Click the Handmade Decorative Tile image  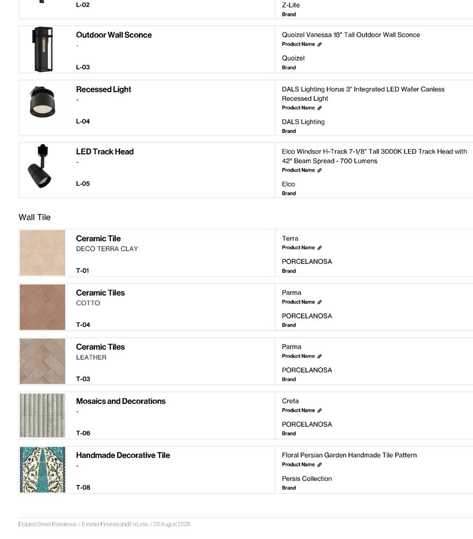click(x=42, y=470)
